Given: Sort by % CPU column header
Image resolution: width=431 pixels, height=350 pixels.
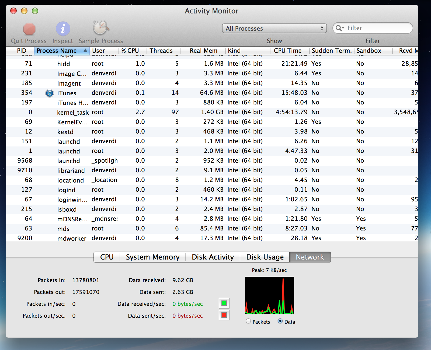Looking at the screenshot, I should click(133, 51).
